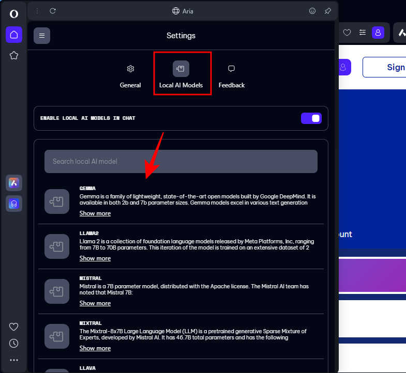Open the Home sidebar button
Viewport: 406px width, 373px height.
14,35
